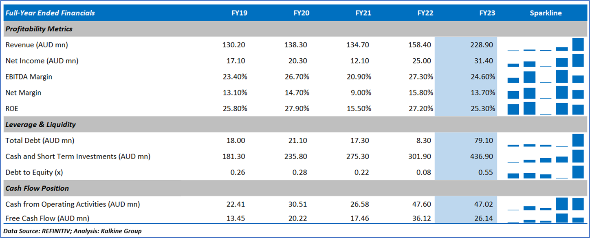
Task: Click the Debt to Equity sparkline
Action: coord(546,172)
